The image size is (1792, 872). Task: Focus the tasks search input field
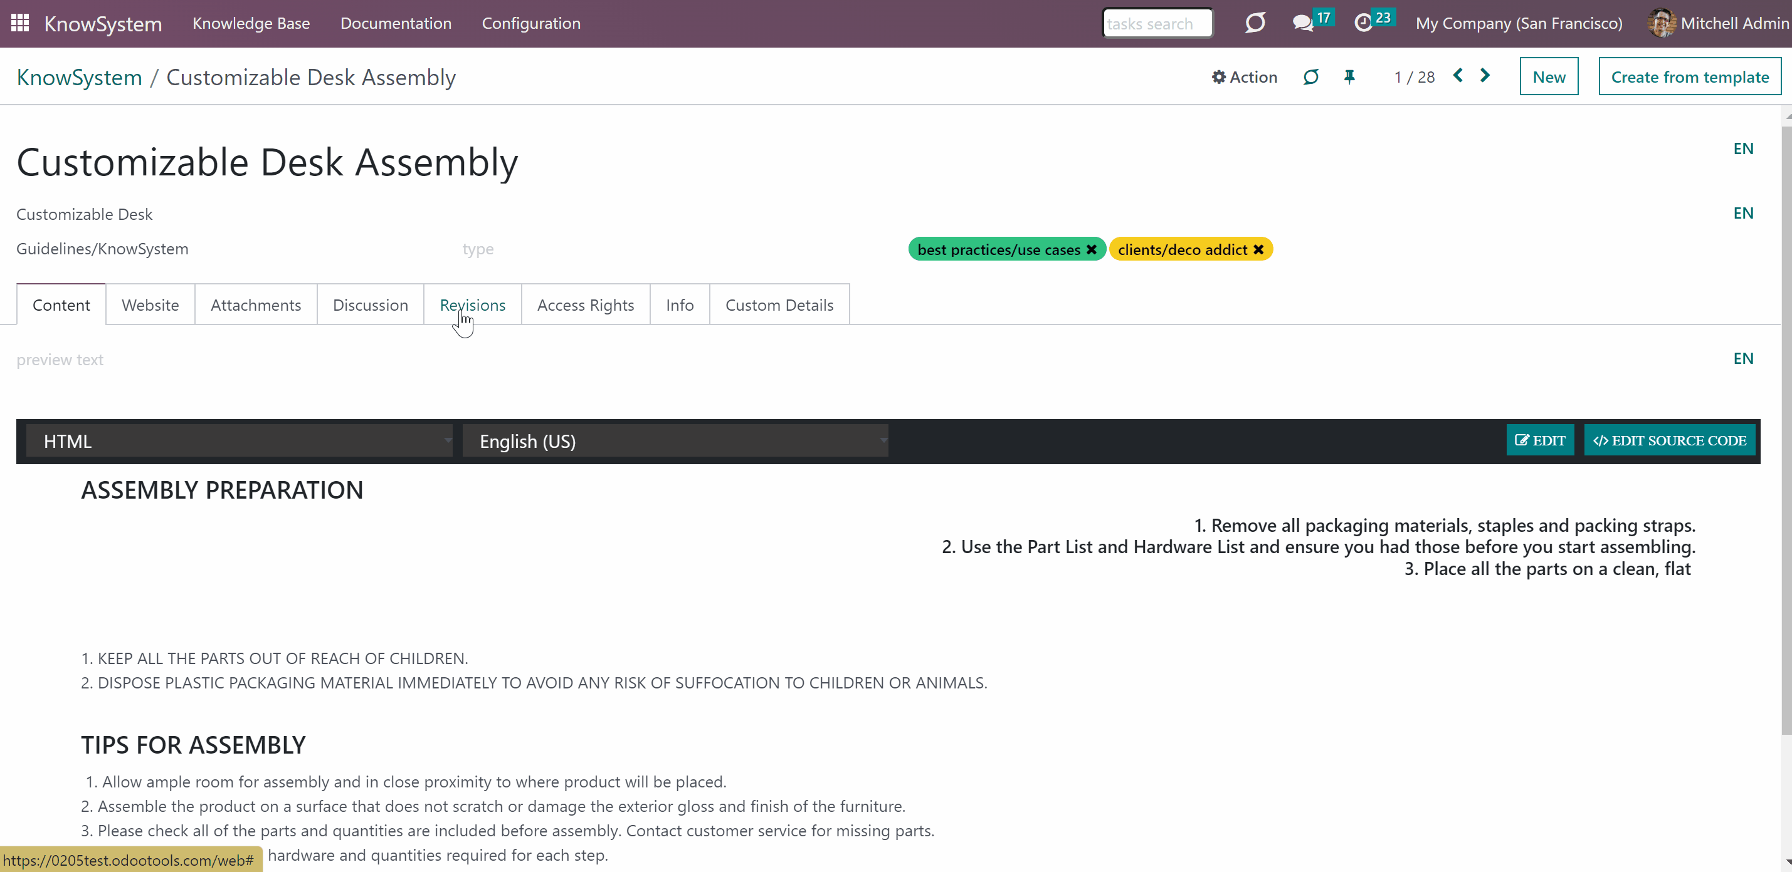point(1157,24)
